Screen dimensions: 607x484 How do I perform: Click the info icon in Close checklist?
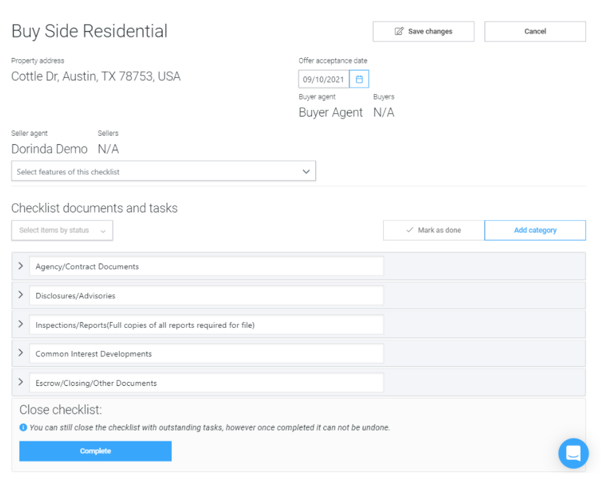(x=24, y=427)
